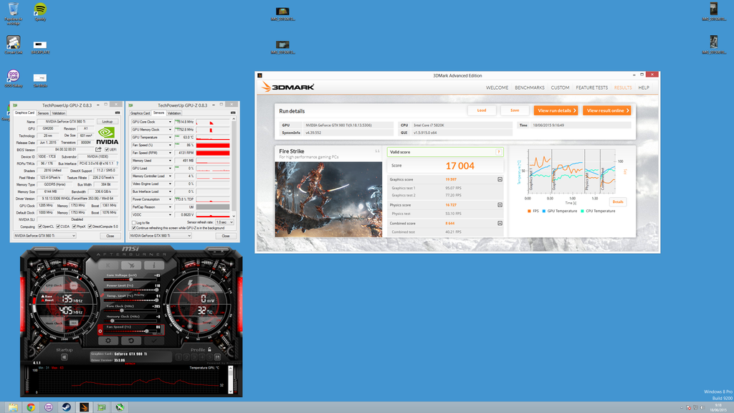Select the Recycle Bin desktop icon
The image size is (734, 413).
(x=13, y=13)
